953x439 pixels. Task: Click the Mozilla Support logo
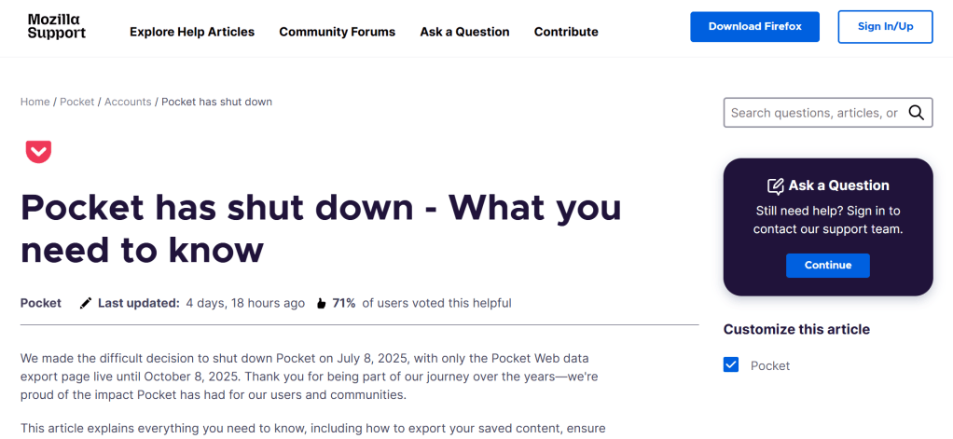coord(57,27)
